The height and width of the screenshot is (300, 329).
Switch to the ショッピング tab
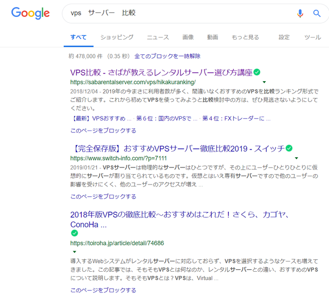pos(117,38)
